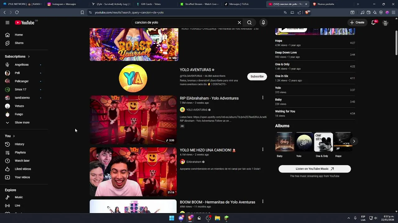
Task: Expand the Subscriptions section chevron
Action: [x=29, y=57]
